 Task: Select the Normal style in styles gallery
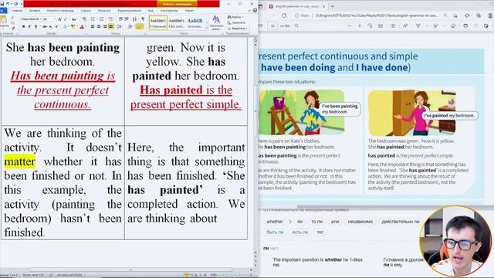(x=157, y=22)
